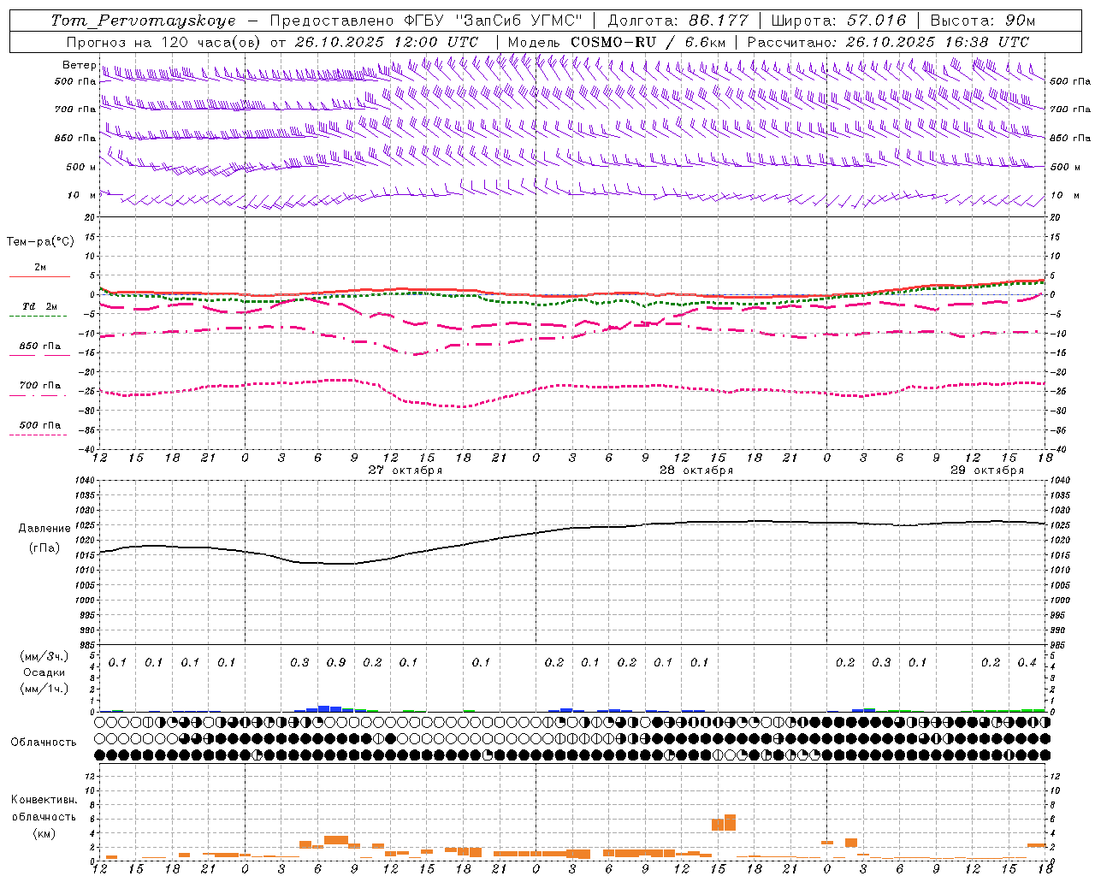Click the 0.4 precipitation value

[x=1027, y=662]
